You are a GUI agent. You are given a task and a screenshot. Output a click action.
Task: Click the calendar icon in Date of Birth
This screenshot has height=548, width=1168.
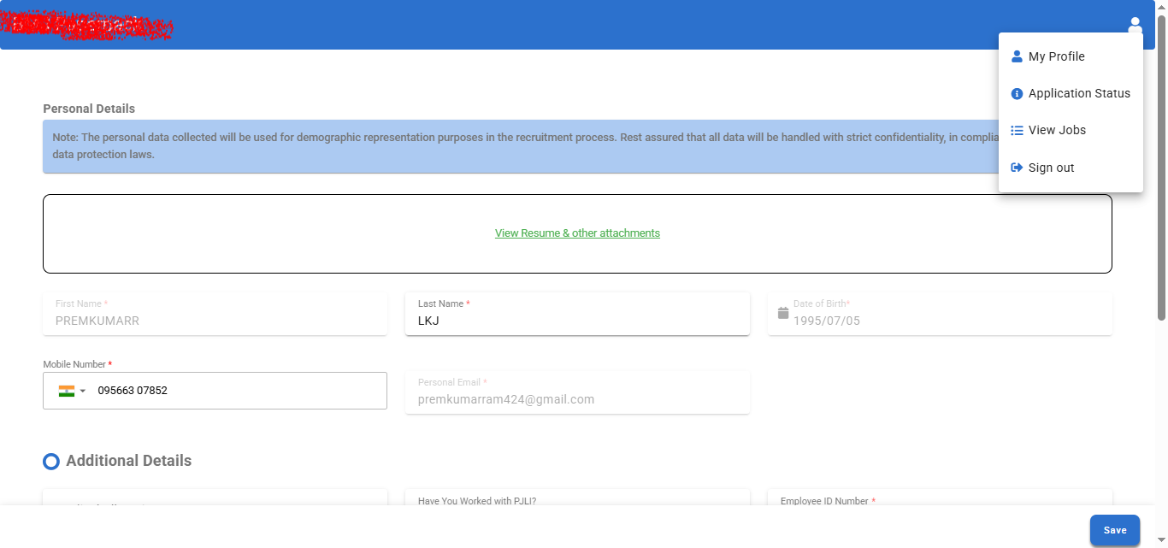click(x=782, y=313)
